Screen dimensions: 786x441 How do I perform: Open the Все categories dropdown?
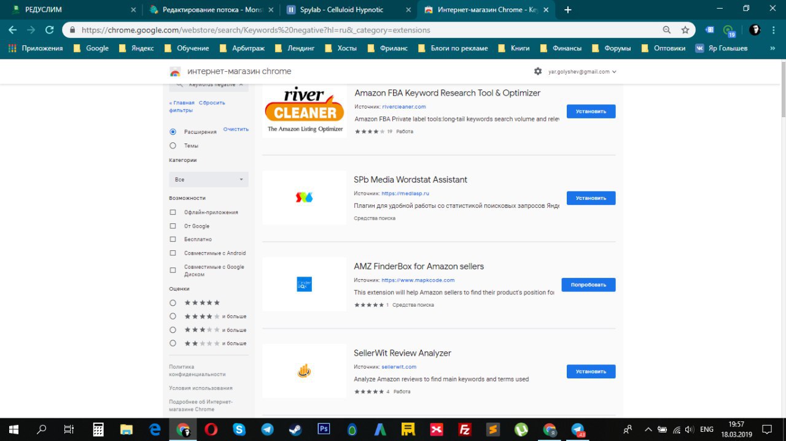pyautogui.click(x=209, y=180)
